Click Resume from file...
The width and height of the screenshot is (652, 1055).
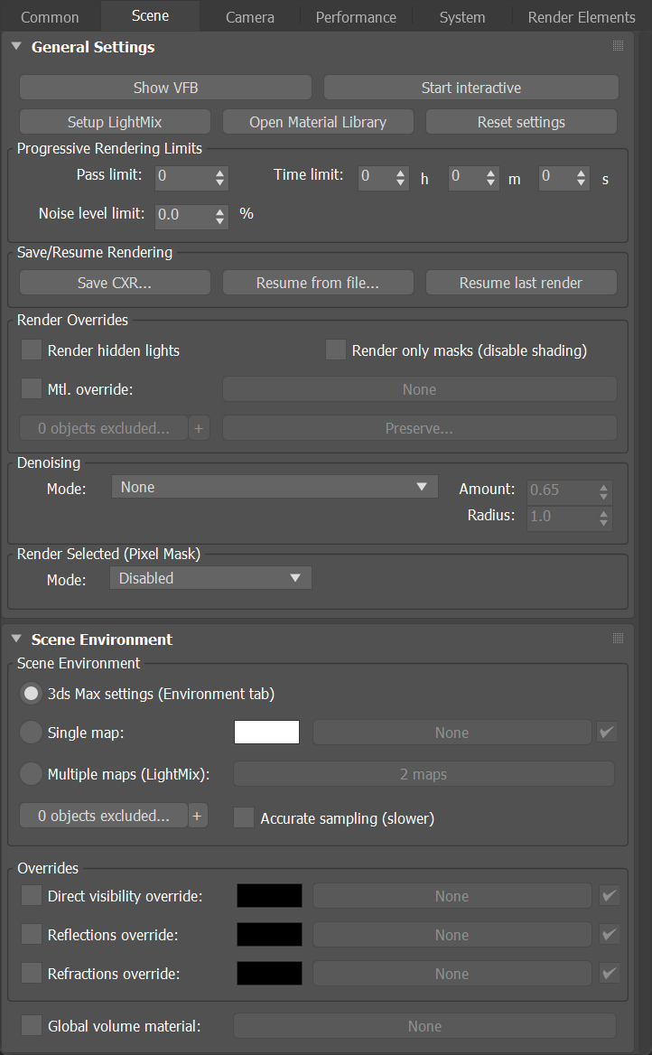(318, 283)
